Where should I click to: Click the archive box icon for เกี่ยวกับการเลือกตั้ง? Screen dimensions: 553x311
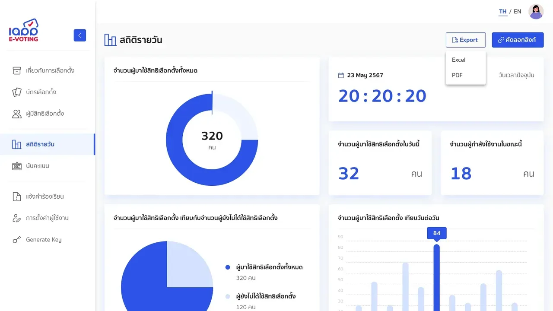point(17,70)
